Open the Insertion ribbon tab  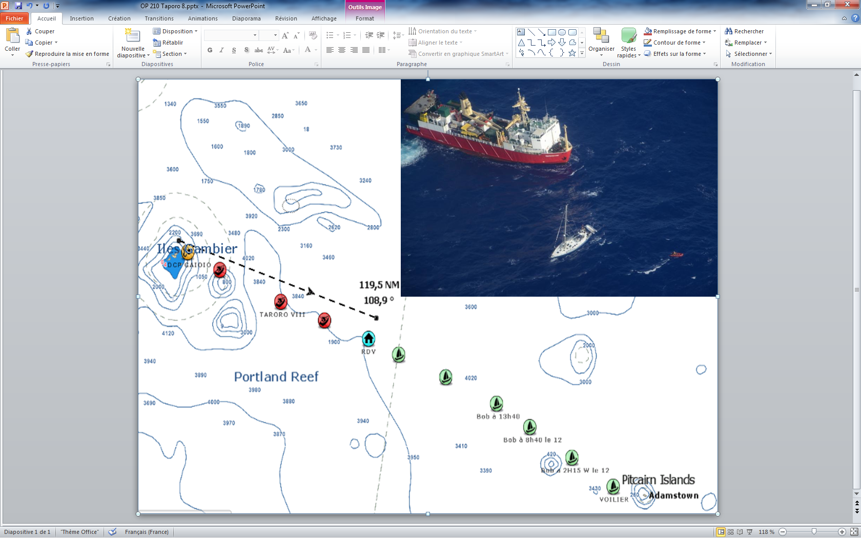point(81,18)
